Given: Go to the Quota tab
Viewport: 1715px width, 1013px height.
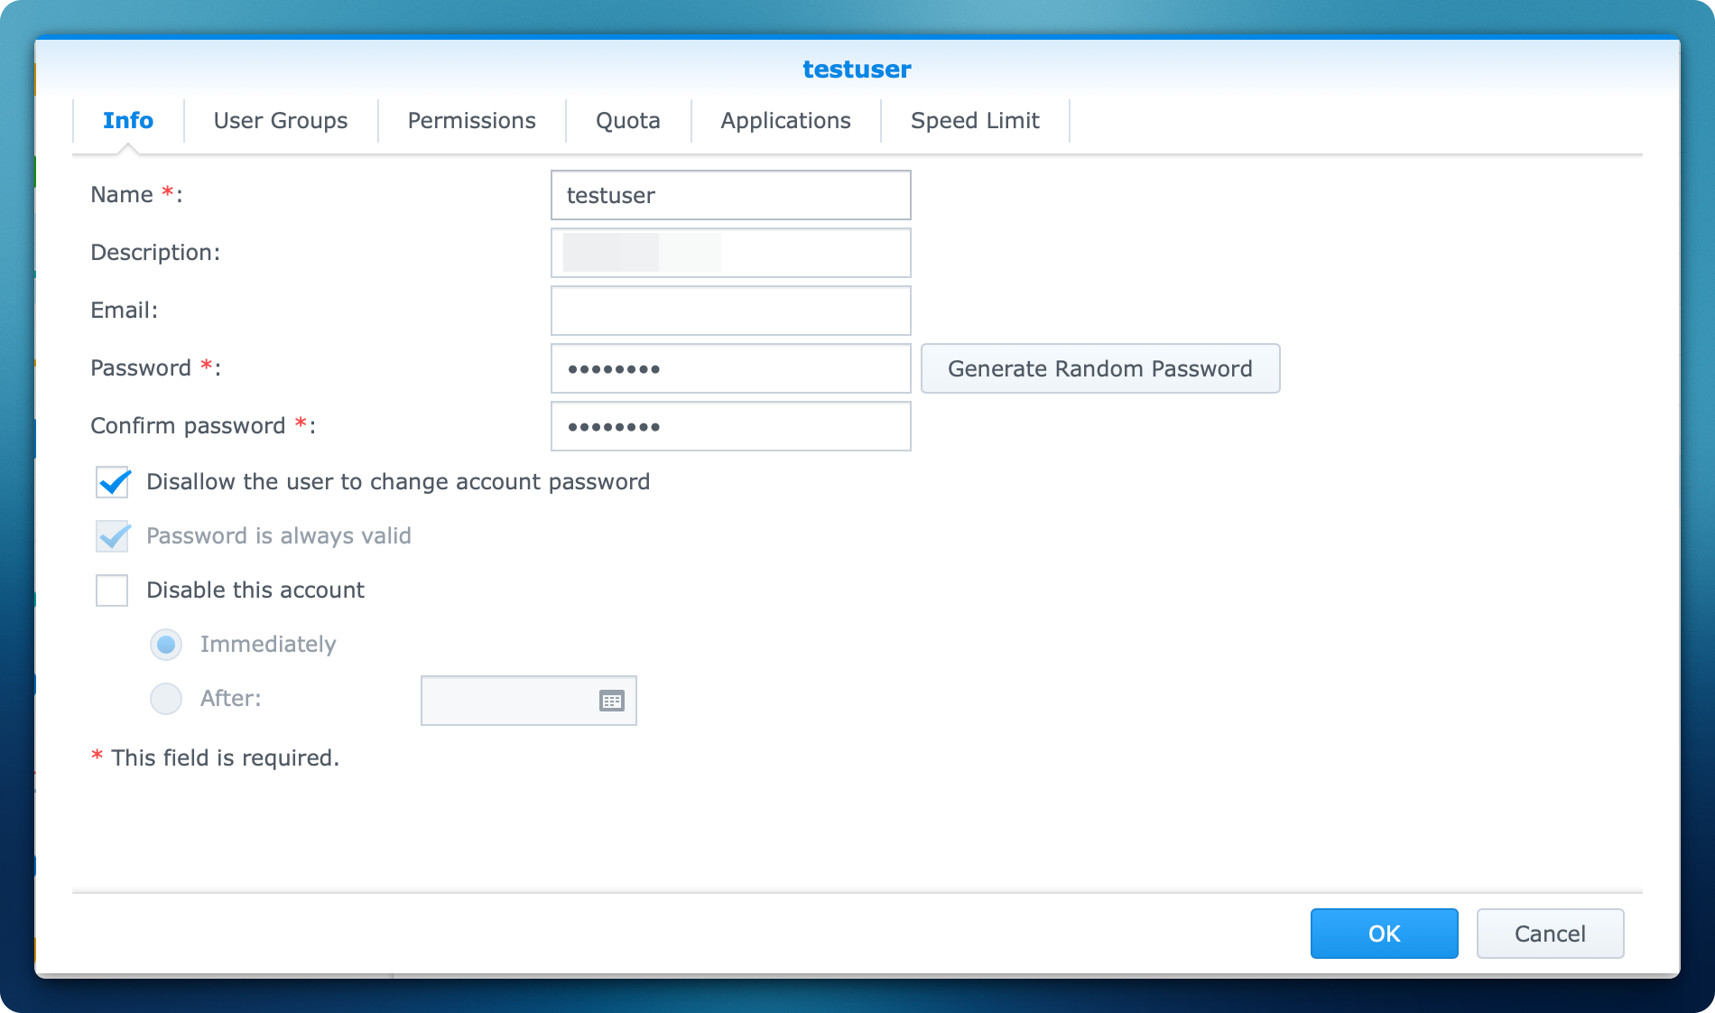Looking at the screenshot, I should [627, 121].
